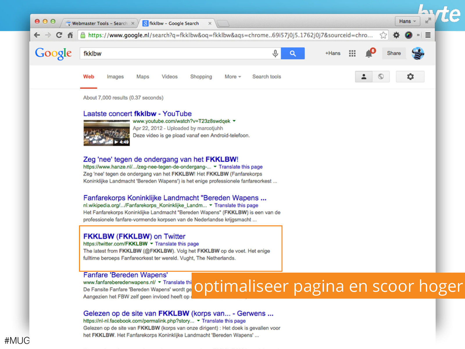The image size is (465, 349).
Task: Click the Google logo
Action: [53, 53]
